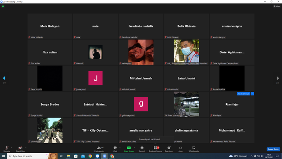
Task: Open Microsoft Store from the taskbar
Action: [x=76, y=156]
